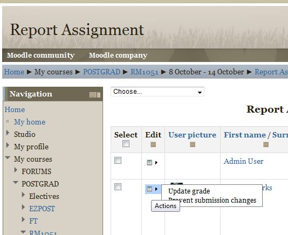Dock the Navigation block with dock icon
288x235 pixels.
pos(99,95)
